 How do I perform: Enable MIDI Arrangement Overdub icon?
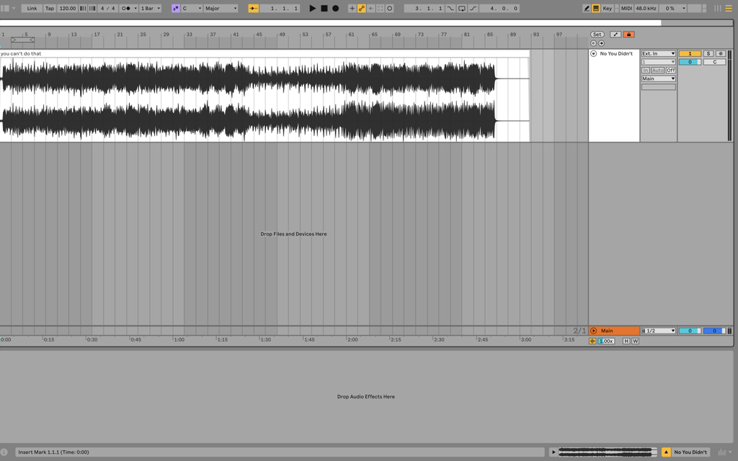(x=352, y=8)
